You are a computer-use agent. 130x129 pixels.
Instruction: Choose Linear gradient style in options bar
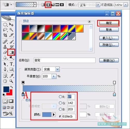point(43,5)
